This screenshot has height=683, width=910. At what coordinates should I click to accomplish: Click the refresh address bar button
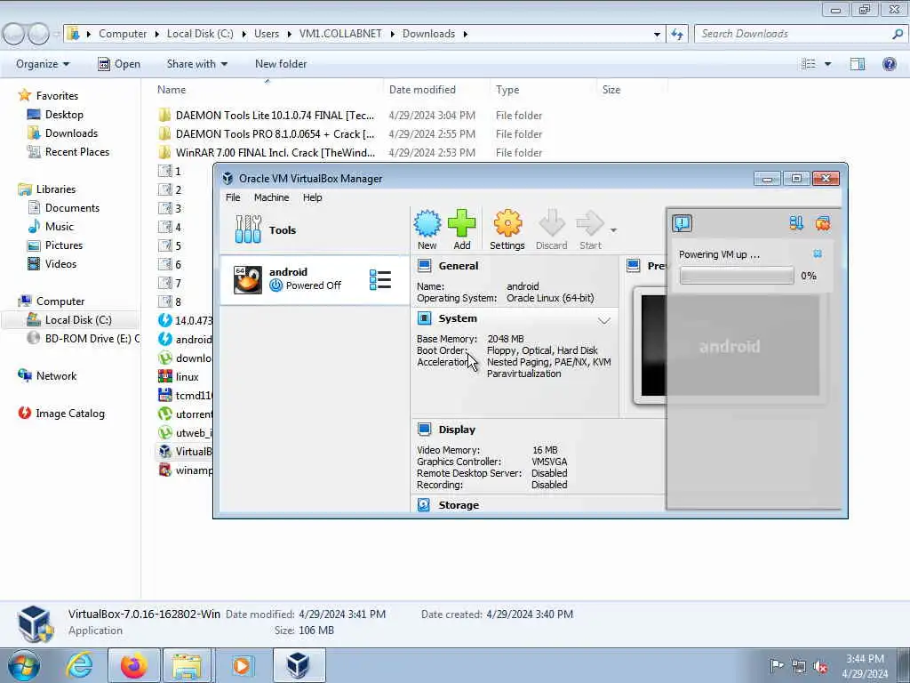click(676, 34)
